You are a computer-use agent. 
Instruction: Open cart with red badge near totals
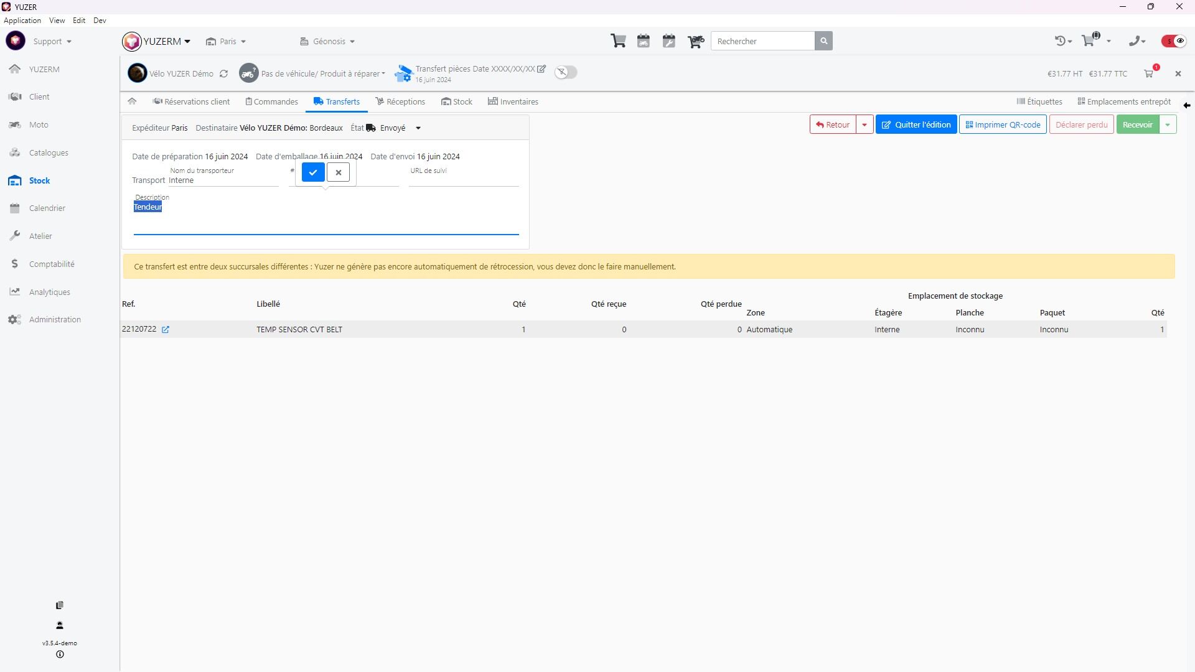1149,73
